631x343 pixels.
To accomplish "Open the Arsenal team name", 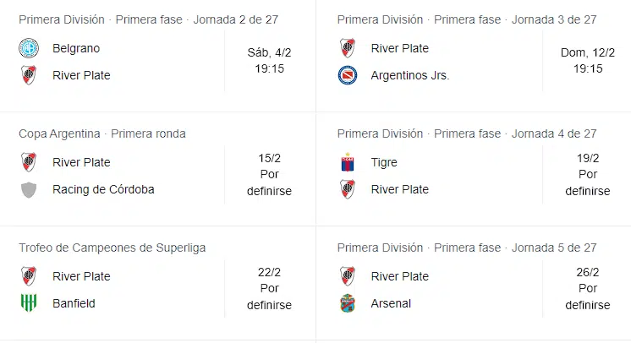I will (391, 303).
